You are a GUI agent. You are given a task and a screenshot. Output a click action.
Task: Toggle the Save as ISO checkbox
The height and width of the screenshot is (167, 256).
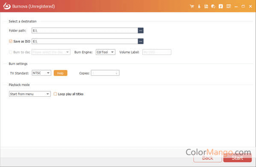(x=11, y=41)
